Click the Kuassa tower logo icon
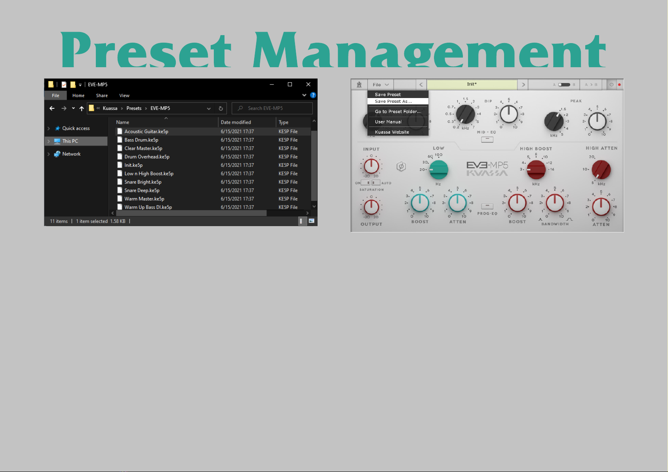Image resolution: width=668 pixels, height=472 pixels. pyautogui.click(x=359, y=85)
